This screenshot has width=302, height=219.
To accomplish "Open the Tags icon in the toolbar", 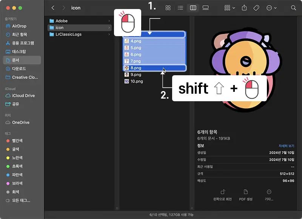I will point(256,8).
